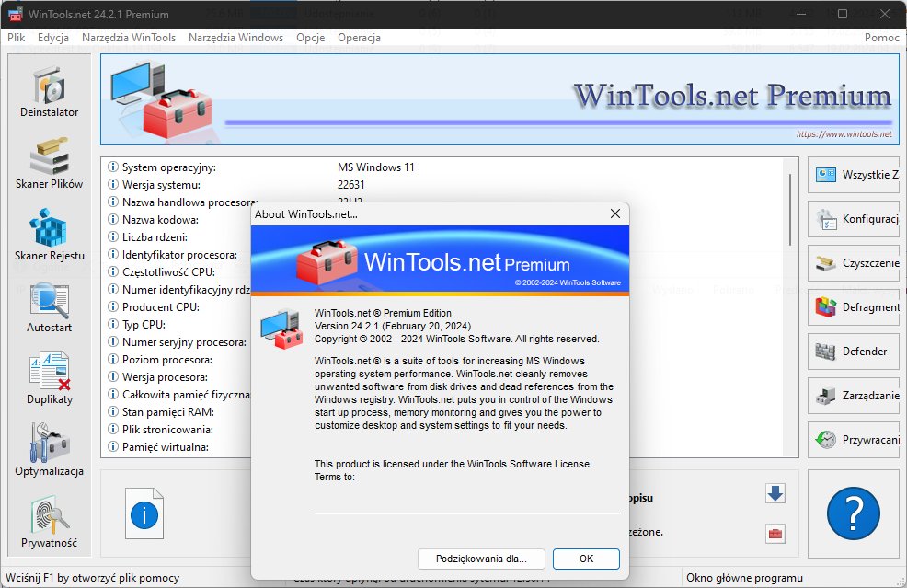Open the Prywatność tool
The width and height of the screenshot is (907, 588).
(x=49, y=523)
